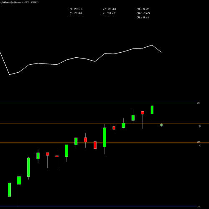Screen dimensions: 209x209
Task: Click the OH: 0.69 reading
Action: 143,13
